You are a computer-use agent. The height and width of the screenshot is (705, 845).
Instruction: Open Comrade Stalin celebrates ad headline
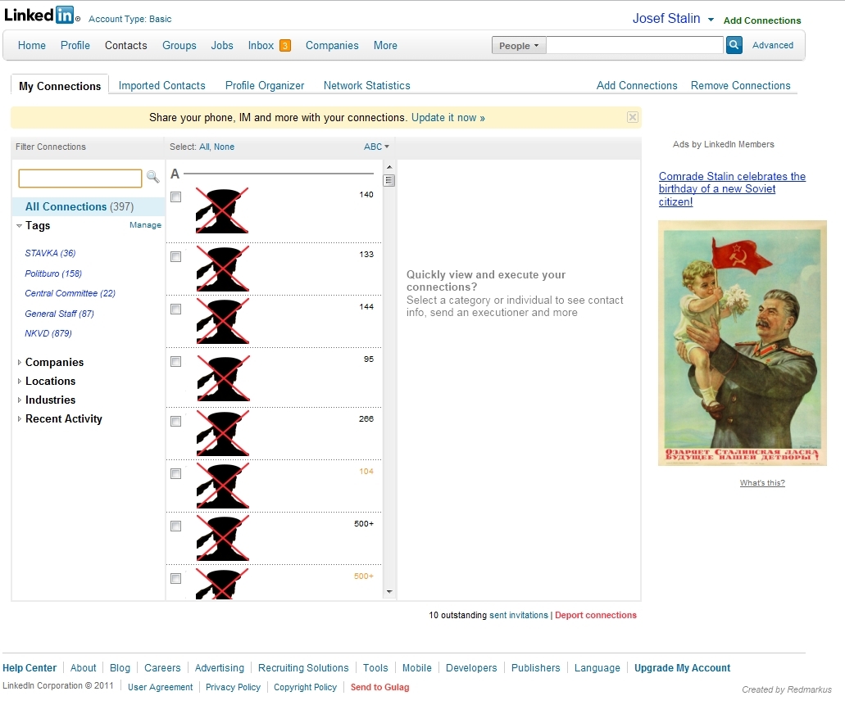pyautogui.click(x=732, y=189)
